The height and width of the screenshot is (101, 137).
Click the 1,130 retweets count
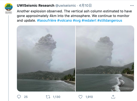(x=57, y=97)
